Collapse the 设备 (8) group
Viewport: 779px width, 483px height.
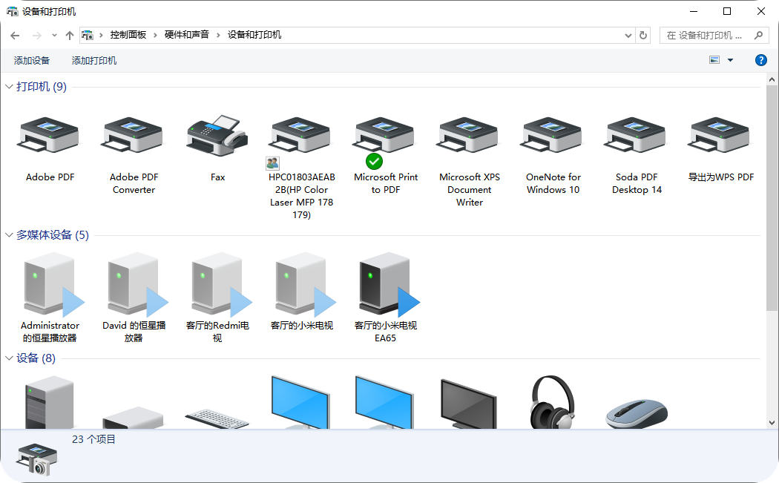[9, 358]
